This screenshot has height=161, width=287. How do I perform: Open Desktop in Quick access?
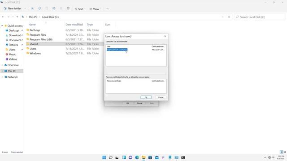pos(14,30)
